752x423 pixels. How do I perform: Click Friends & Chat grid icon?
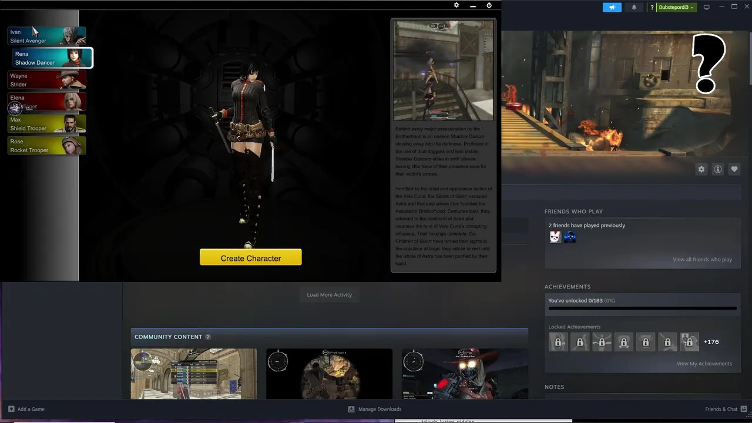point(743,409)
